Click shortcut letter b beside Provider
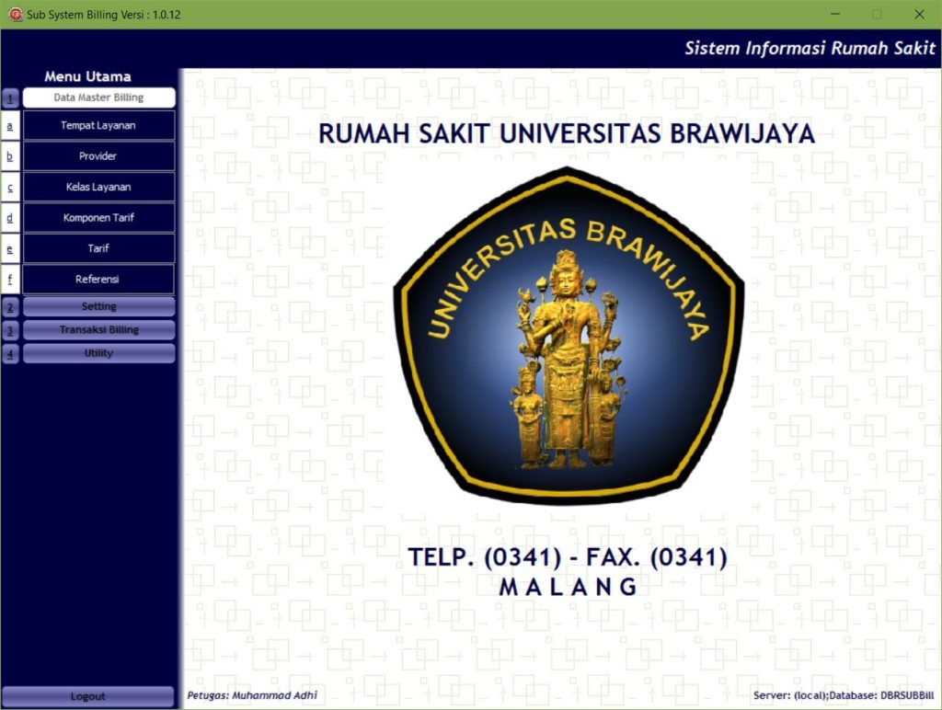This screenshot has height=710, width=942. [x=10, y=156]
